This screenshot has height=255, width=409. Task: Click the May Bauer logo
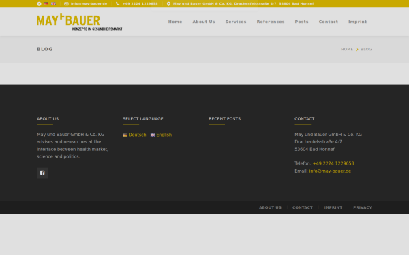point(80,22)
